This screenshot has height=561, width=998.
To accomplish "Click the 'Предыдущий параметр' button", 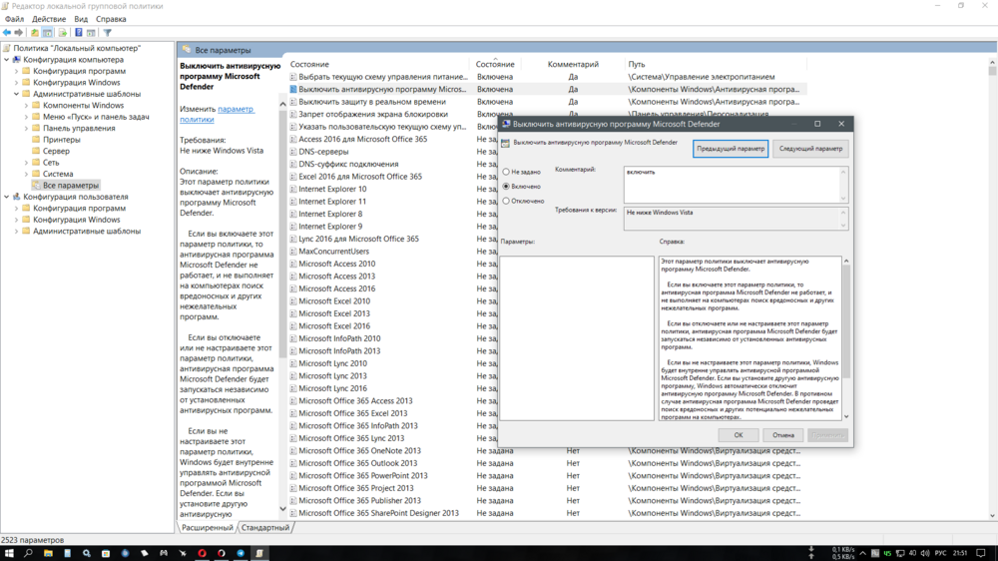I will [x=731, y=149].
